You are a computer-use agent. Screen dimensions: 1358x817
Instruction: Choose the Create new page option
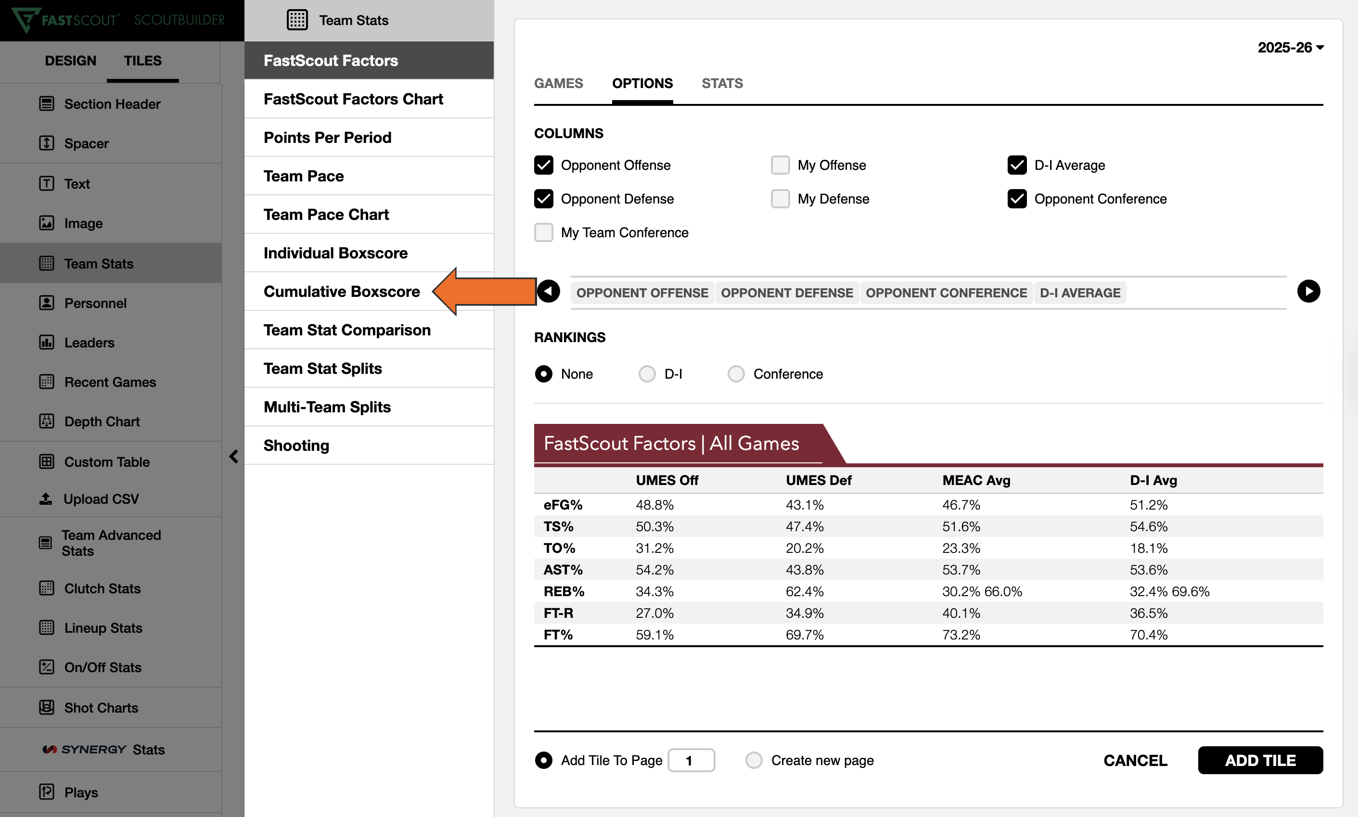pos(754,760)
